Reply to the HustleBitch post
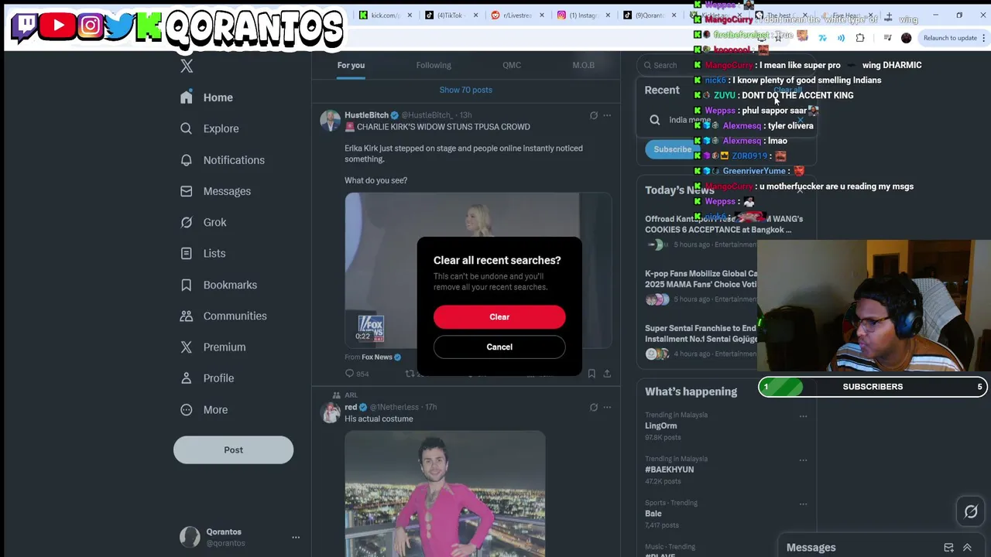Viewport: 991px width, 557px height. [x=357, y=374]
